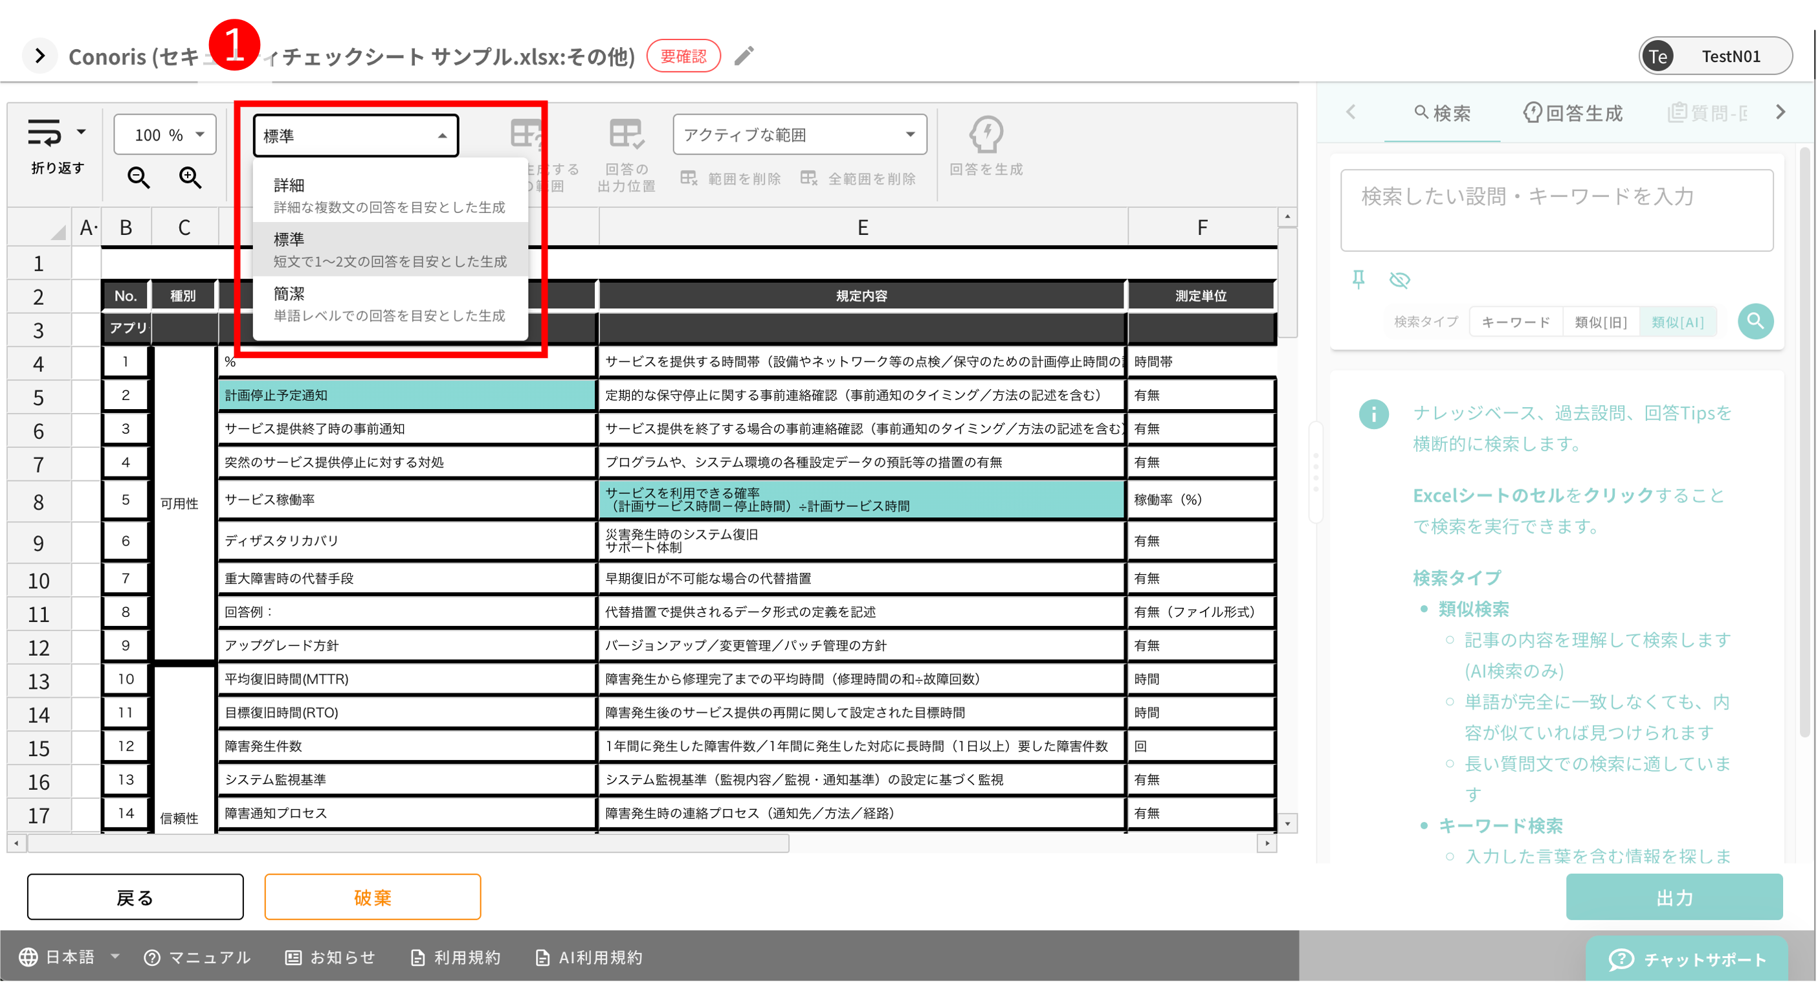
Task: Click the 破棄 discard button
Action: pos(372,897)
